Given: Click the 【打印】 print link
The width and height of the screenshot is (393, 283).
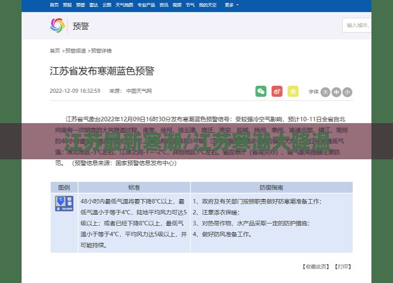Looking at the screenshot, I should (343, 267).
